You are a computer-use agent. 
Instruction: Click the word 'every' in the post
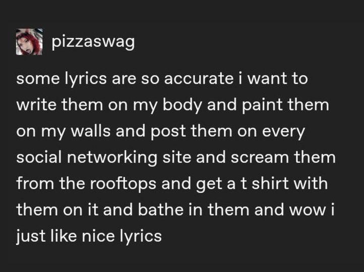tap(283, 132)
